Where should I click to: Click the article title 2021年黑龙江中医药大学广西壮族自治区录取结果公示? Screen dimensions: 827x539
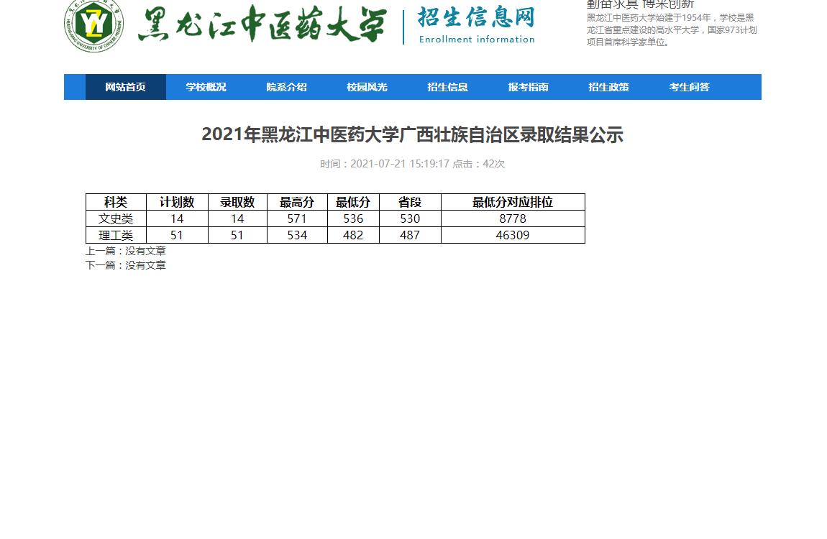pos(413,135)
